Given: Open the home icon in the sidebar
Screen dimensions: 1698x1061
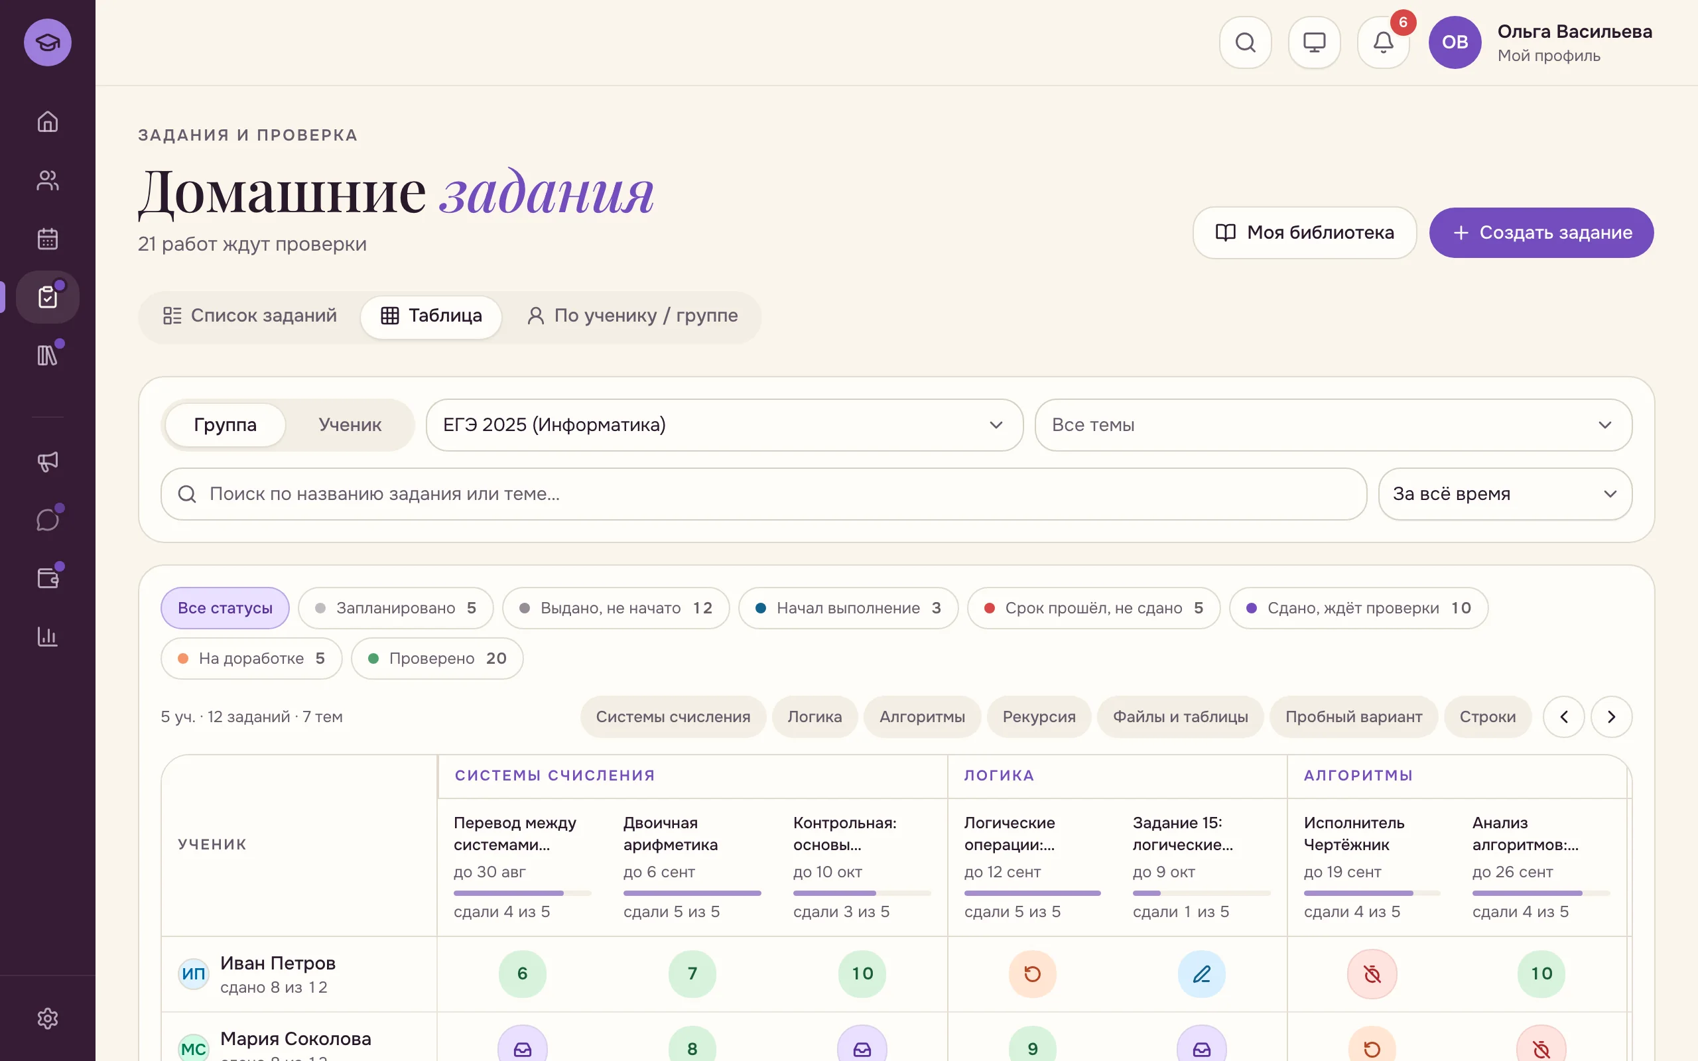Looking at the screenshot, I should pyautogui.click(x=48, y=121).
